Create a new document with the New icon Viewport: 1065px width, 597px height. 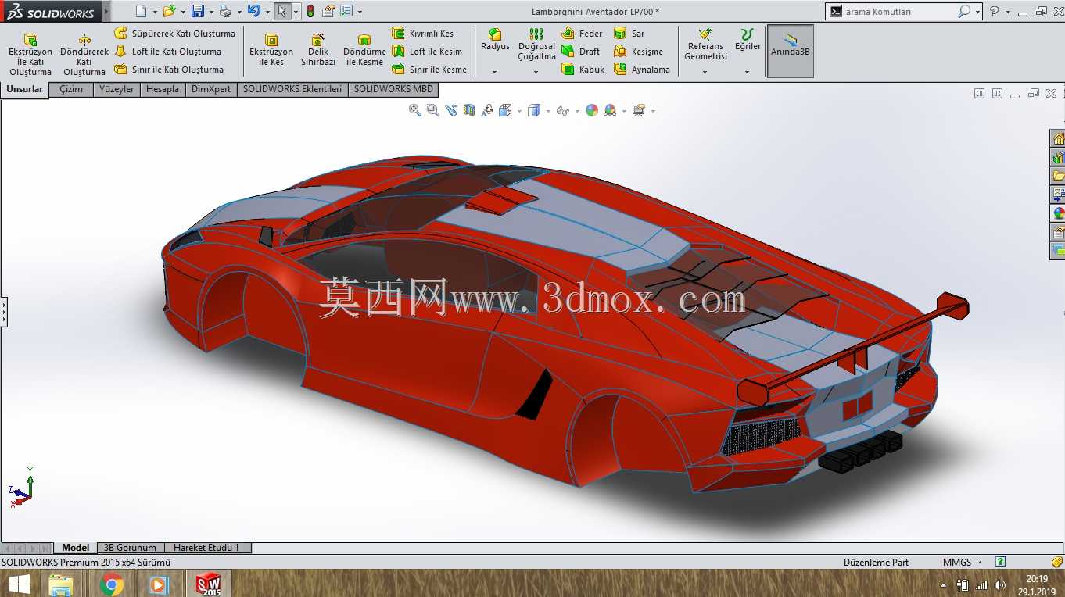pos(141,11)
